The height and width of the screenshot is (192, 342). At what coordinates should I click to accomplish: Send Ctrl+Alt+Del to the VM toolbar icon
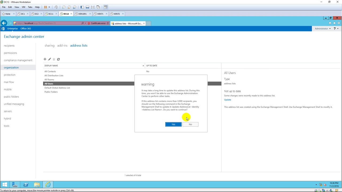(x=56, y=7)
